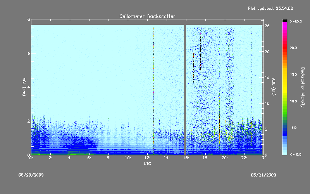The image size is (310, 194).
Task: Click the UTC time tick label '4:'
Action: tap(70, 158)
